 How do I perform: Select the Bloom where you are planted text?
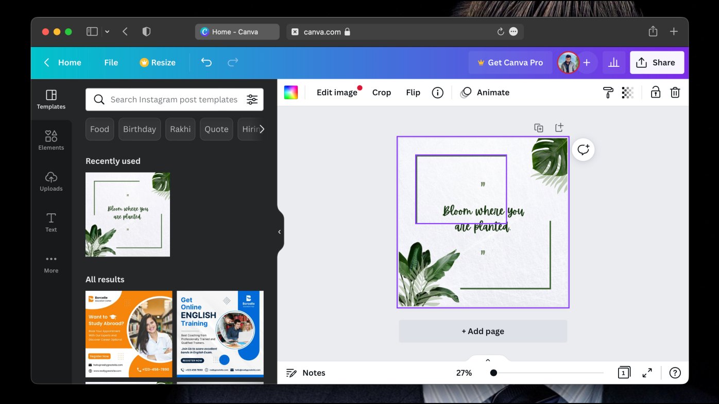click(x=483, y=219)
